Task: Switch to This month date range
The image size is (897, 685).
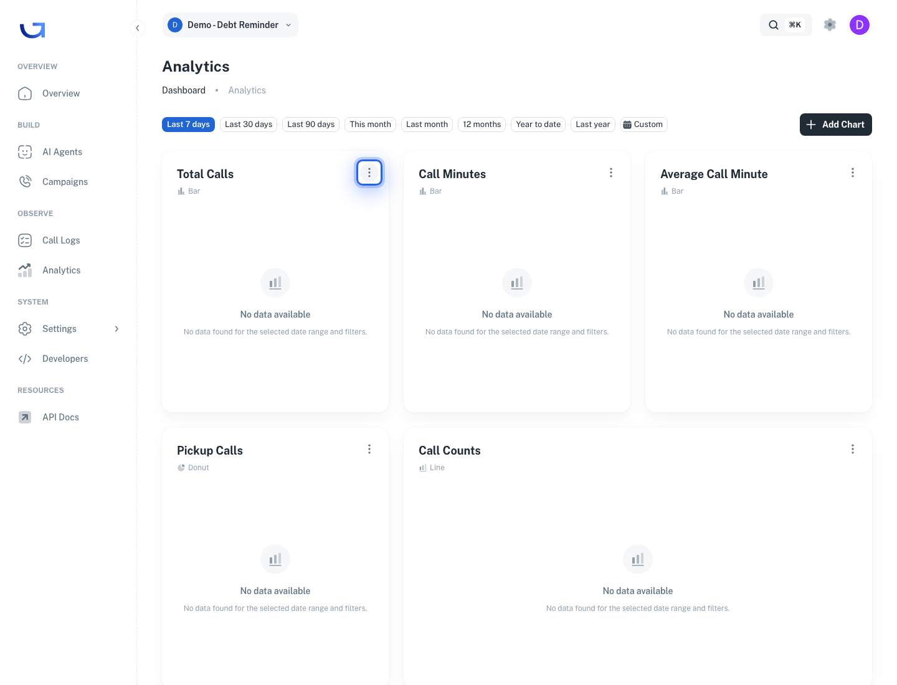Action: pos(371,125)
